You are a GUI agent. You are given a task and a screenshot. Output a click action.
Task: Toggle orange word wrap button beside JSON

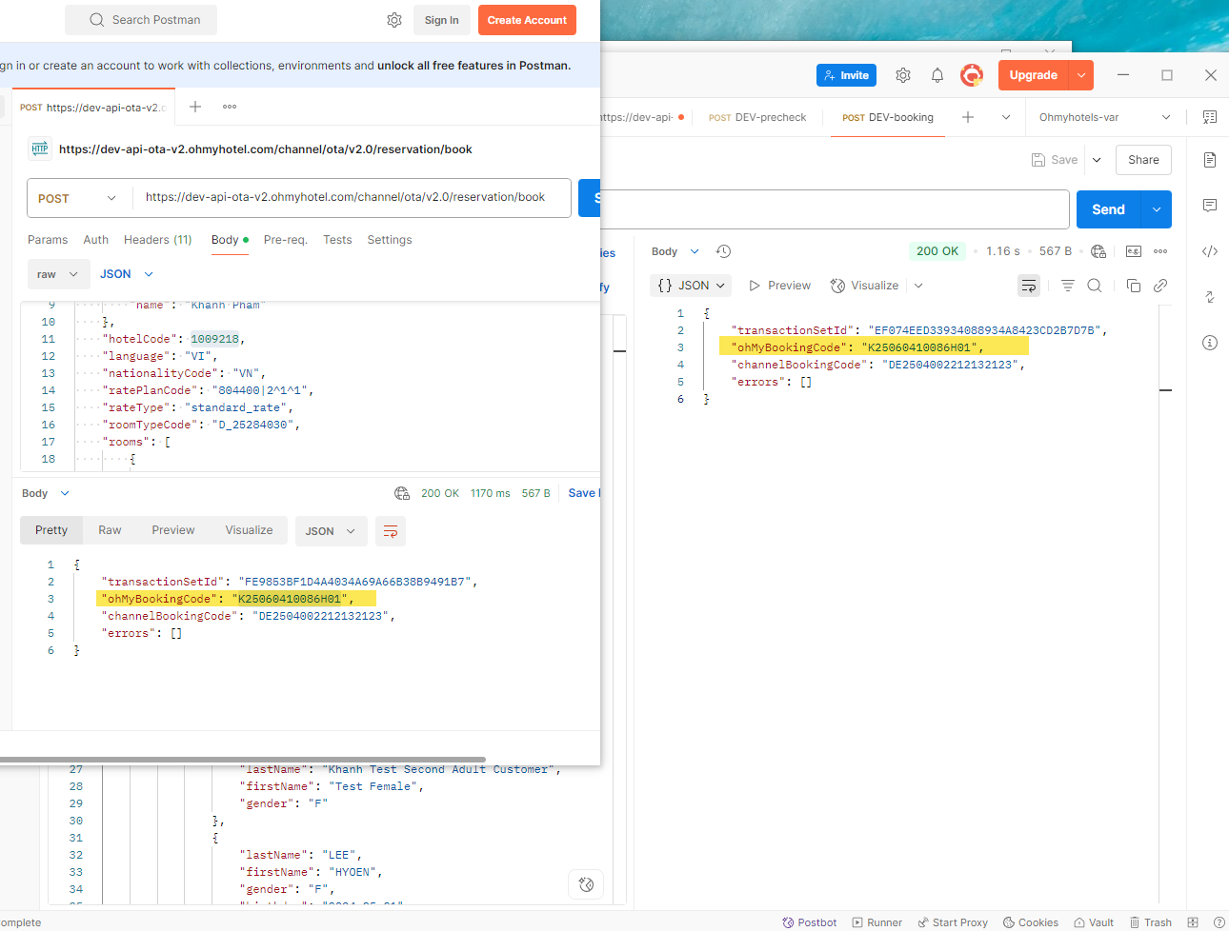pyautogui.click(x=391, y=531)
